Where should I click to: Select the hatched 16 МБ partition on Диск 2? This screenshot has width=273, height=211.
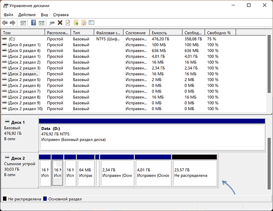(x=57, y=170)
